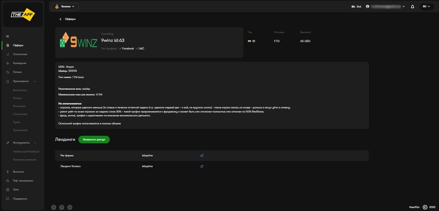439x211 pixels.
Task: Open the Глобальный Postback link
Action: coord(26,151)
